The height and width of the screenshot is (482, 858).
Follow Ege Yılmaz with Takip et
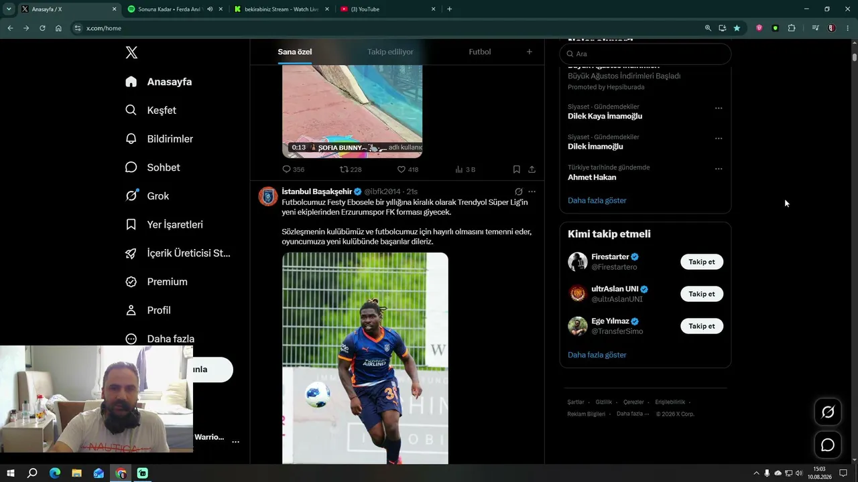click(x=702, y=326)
